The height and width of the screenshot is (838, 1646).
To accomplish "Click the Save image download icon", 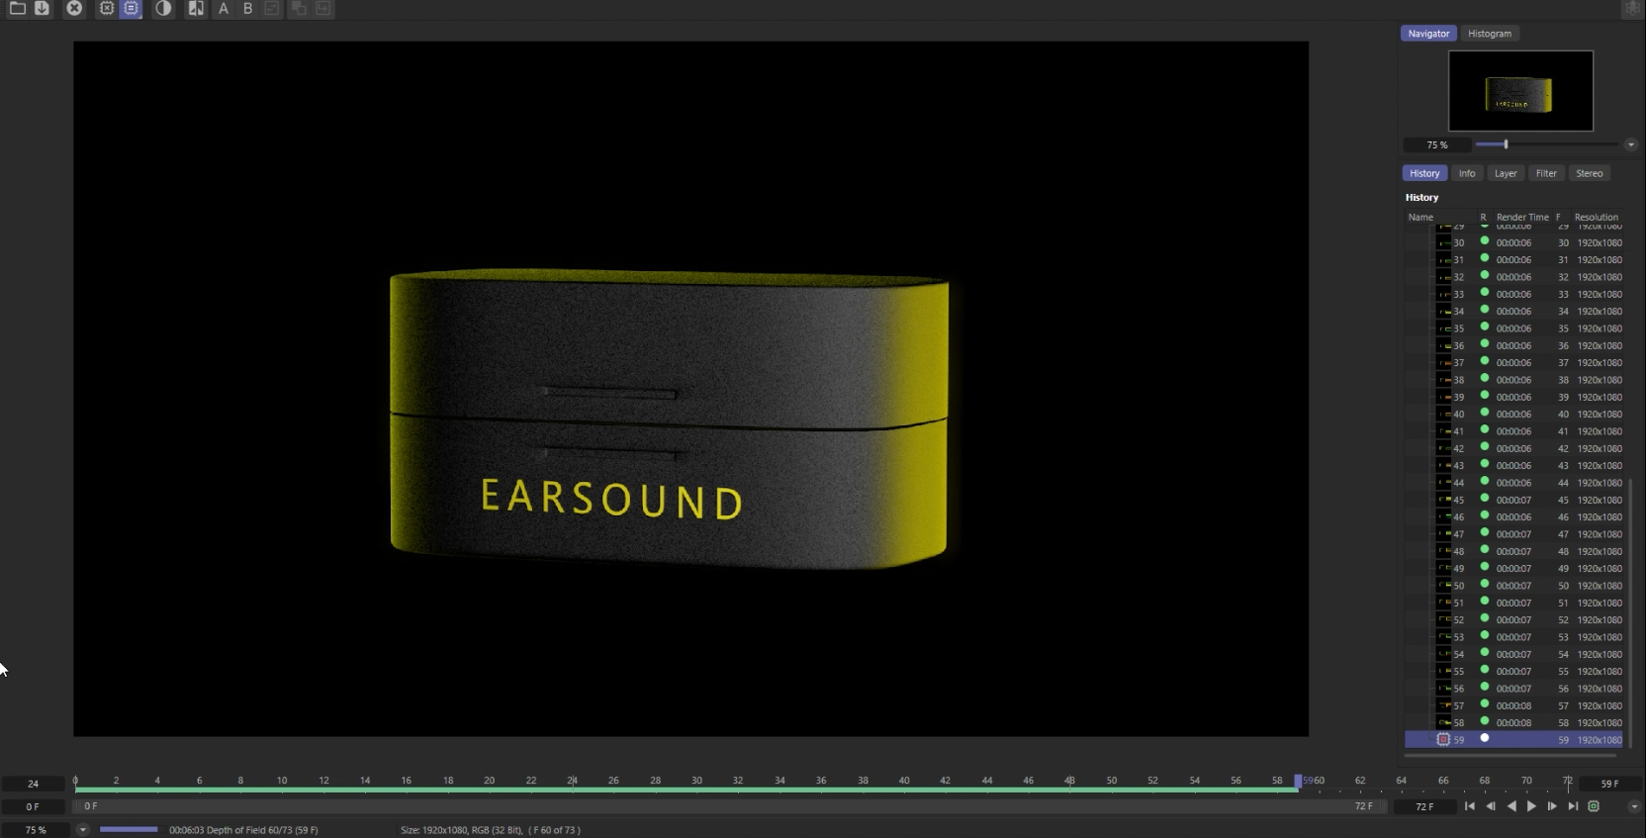I will [42, 8].
